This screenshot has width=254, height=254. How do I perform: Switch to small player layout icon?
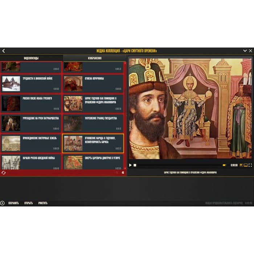[241, 165]
